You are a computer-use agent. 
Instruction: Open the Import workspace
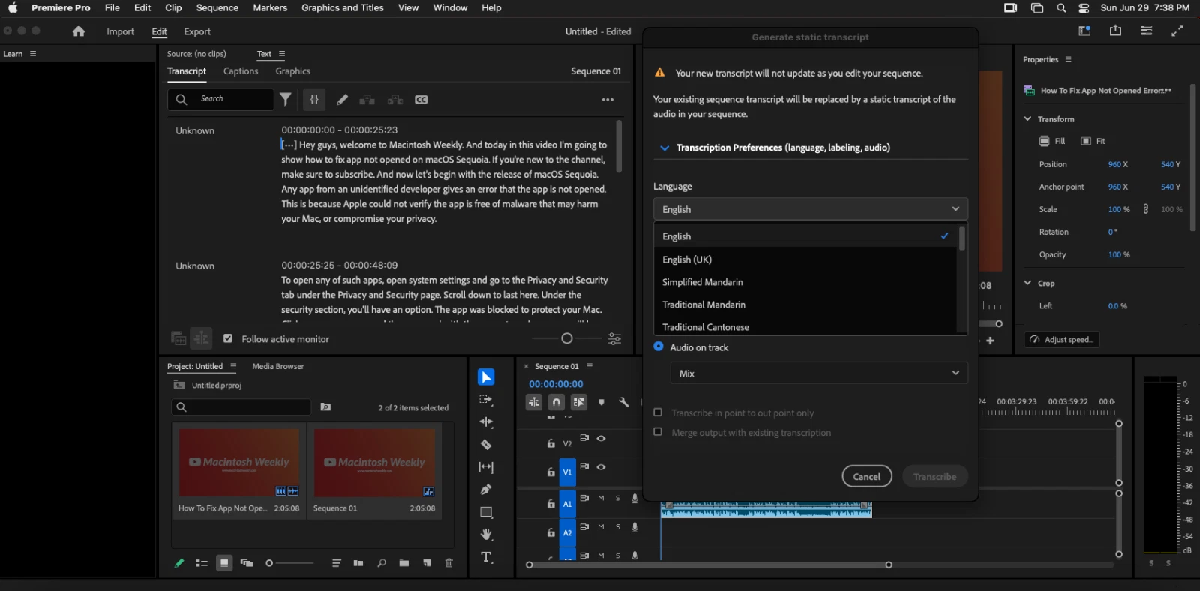(x=120, y=31)
